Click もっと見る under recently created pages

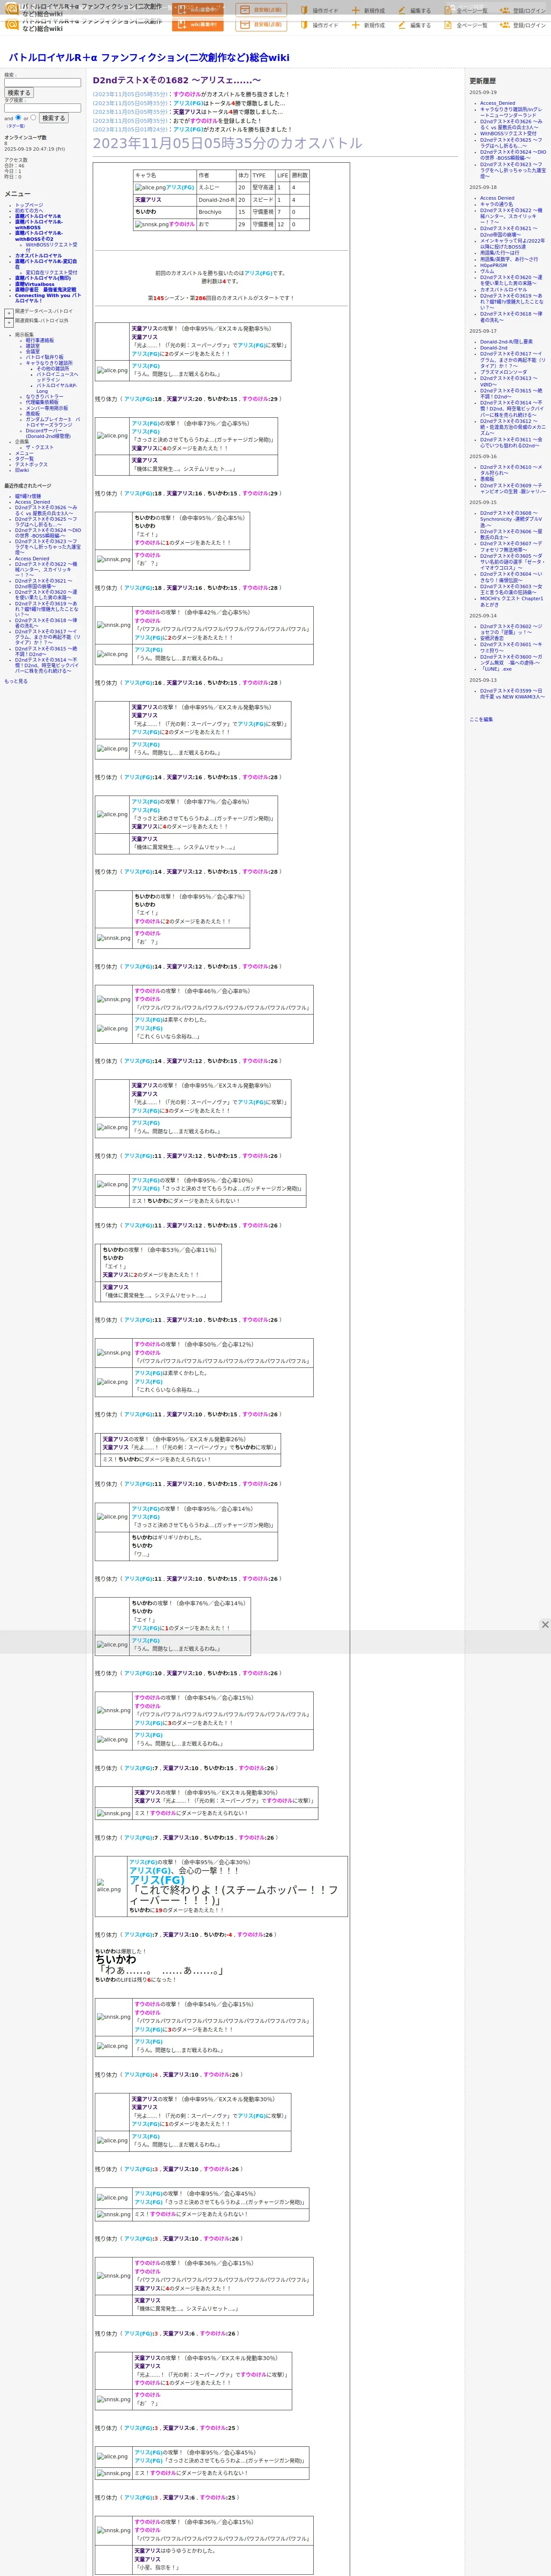[16, 681]
